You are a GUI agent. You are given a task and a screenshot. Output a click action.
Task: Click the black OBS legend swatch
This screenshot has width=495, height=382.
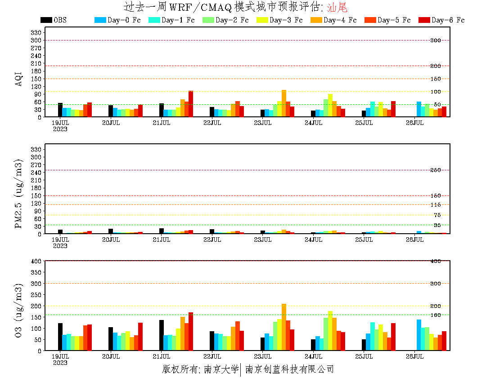[46, 20]
